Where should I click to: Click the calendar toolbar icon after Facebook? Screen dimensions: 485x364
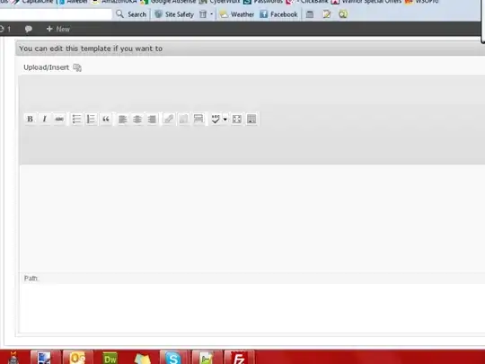310,14
